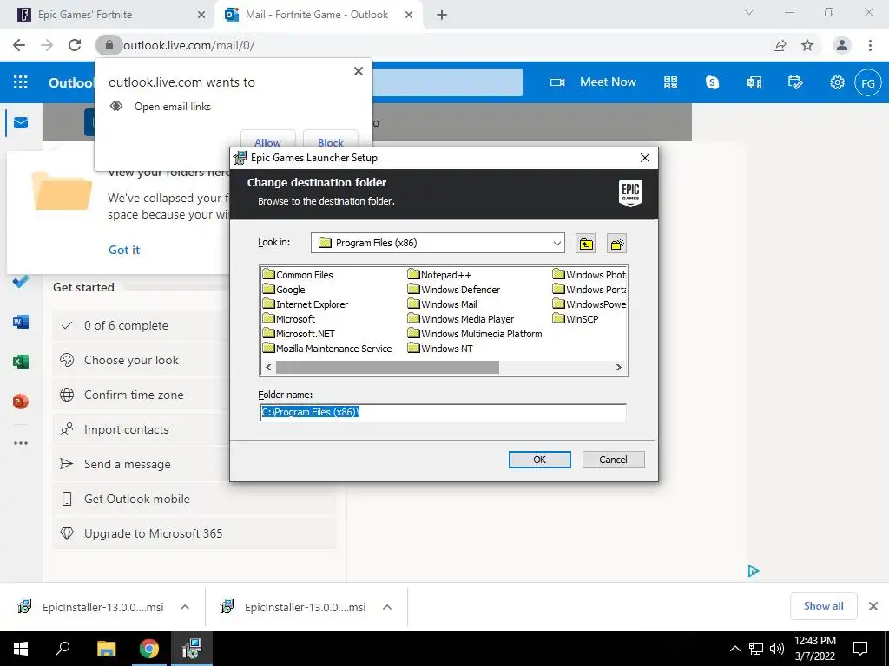Close the downloads bar

pos(873,606)
